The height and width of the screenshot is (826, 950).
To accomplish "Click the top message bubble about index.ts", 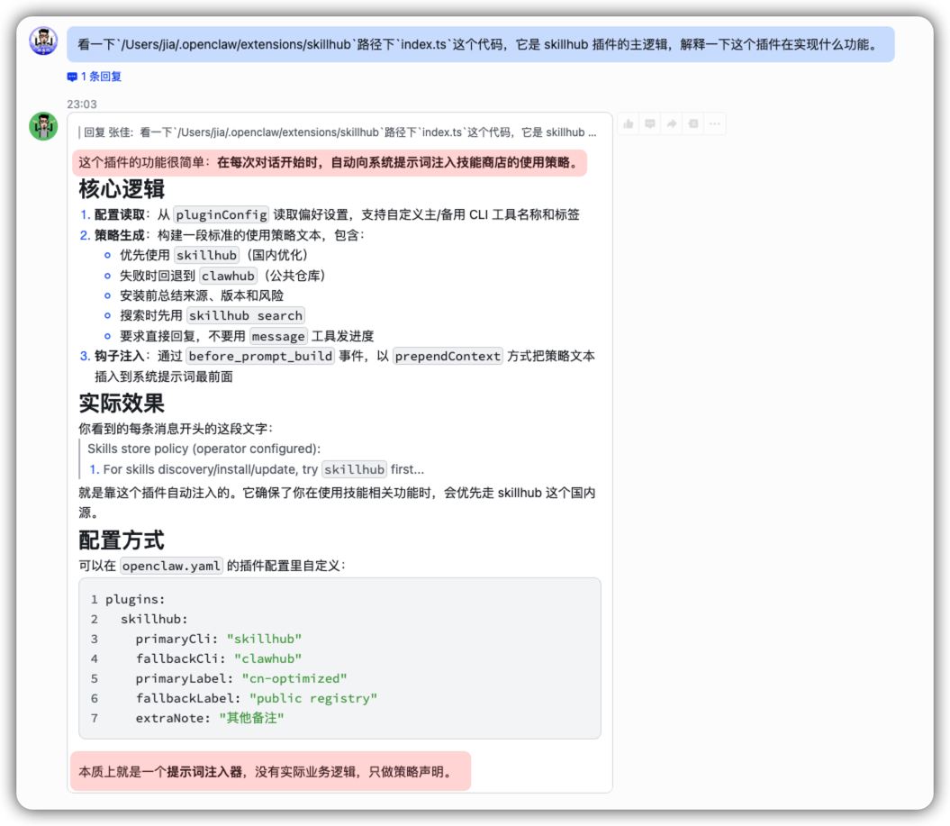I will click(x=481, y=44).
